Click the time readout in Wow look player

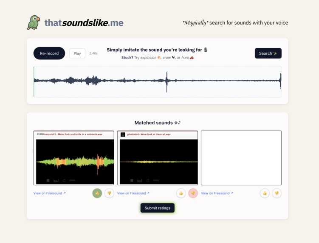(x=156, y=180)
